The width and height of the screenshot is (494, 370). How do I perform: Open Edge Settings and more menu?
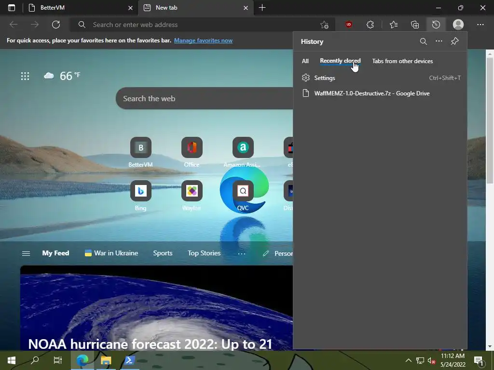tap(480, 25)
